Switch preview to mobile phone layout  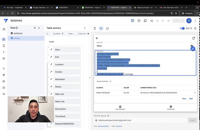[95, 28]
